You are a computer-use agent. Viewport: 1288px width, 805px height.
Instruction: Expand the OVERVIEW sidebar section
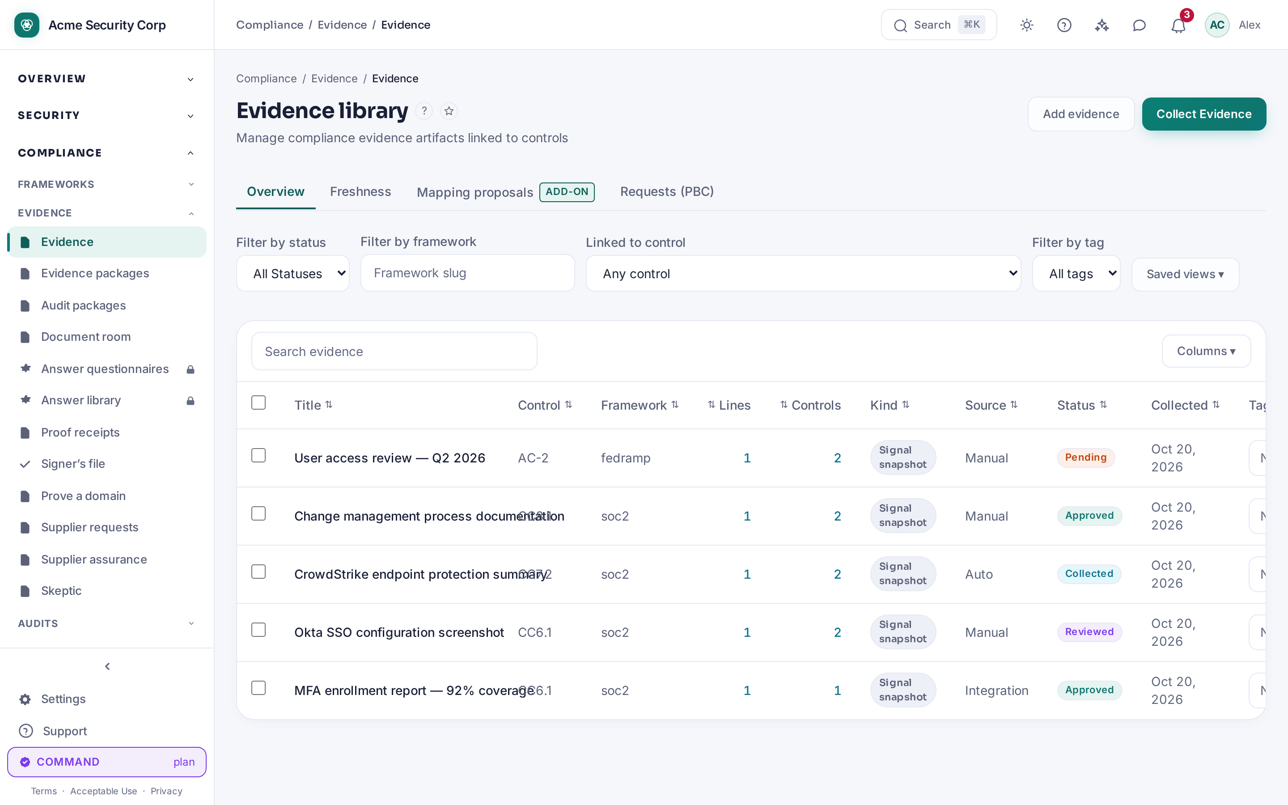106,79
